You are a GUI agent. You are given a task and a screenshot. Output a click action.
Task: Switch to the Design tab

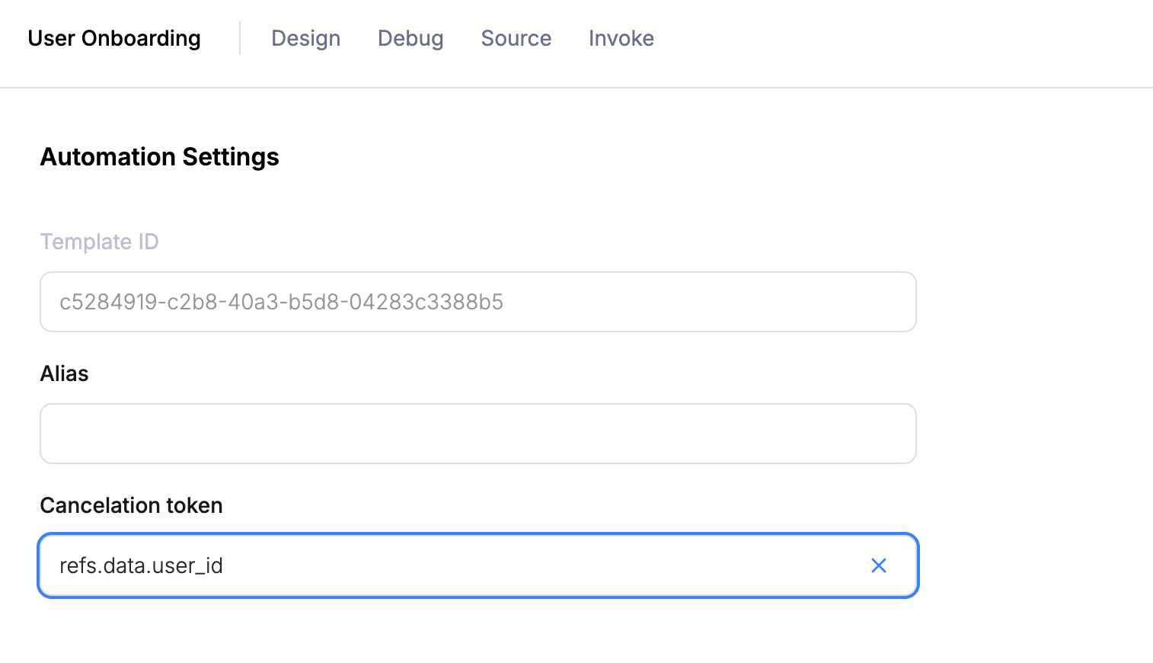coord(305,38)
